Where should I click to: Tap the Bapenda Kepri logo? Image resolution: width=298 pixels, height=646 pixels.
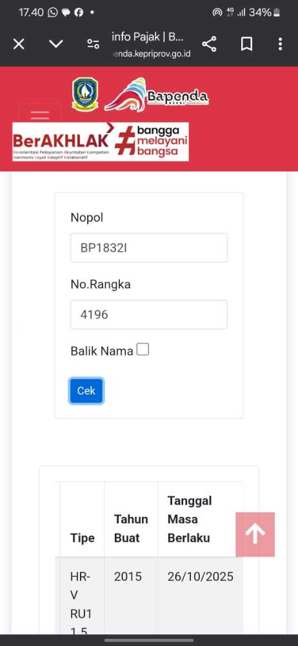point(157,96)
